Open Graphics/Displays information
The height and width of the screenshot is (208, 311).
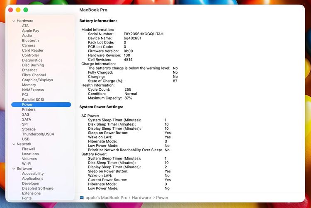[37, 80]
